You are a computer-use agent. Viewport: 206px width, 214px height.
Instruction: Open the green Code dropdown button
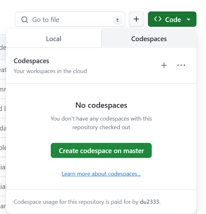(172, 19)
